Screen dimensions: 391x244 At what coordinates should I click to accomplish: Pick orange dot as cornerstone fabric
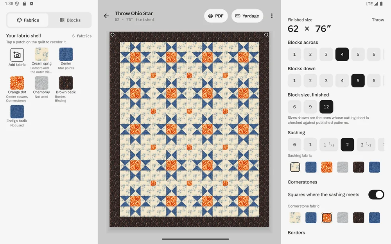(326, 217)
